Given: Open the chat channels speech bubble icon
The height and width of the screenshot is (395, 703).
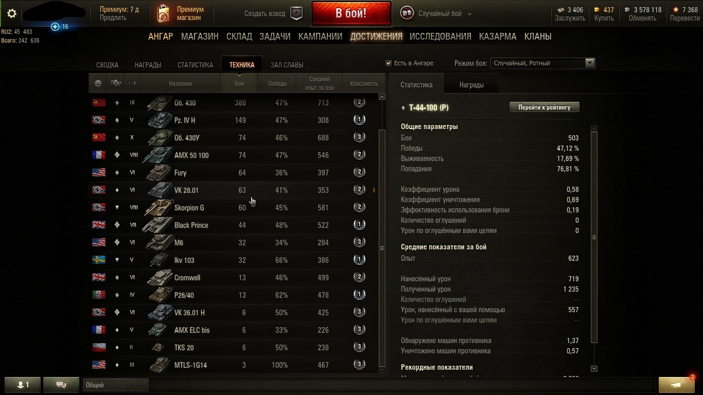Looking at the screenshot, I should click(61, 385).
